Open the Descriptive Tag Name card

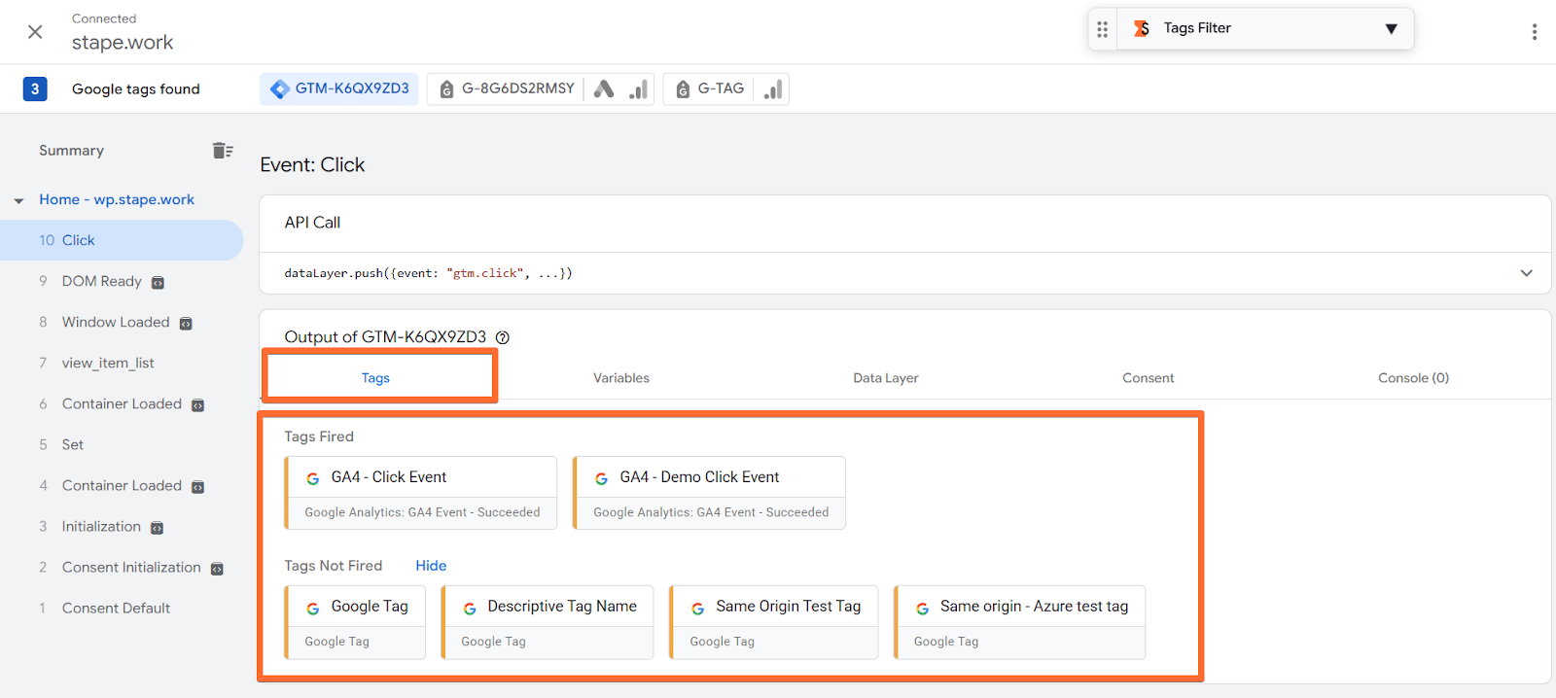(548, 622)
